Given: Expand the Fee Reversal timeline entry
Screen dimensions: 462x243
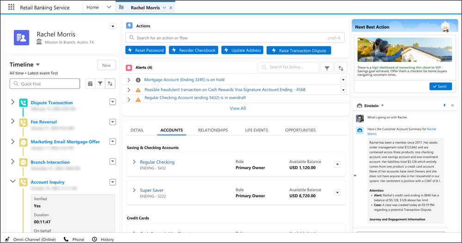Looking at the screenshot, I should tap(12, 121).
